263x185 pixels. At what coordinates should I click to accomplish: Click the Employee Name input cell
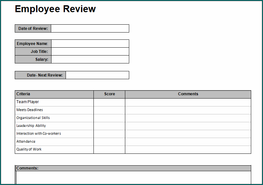(90, 43)
